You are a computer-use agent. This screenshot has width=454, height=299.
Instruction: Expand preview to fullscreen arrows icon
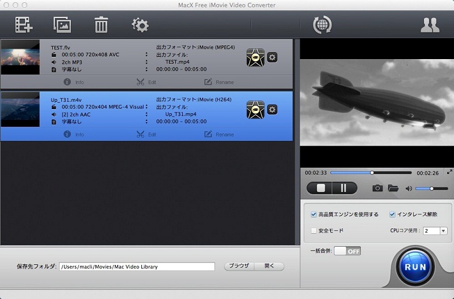click(x=449, y=172)
